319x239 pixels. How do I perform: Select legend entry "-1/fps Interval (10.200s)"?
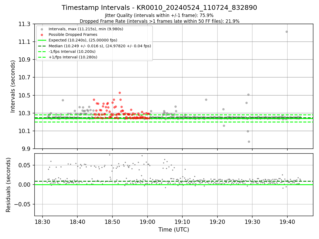pos(73,52)
